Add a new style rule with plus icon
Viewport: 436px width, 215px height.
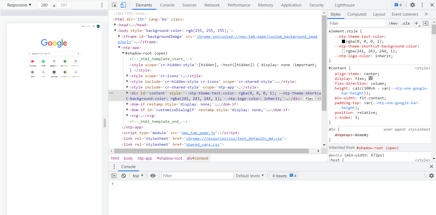[x=417, y=23]
